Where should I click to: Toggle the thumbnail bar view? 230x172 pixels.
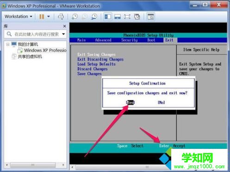pyautogui.click(x=118, y=17)
